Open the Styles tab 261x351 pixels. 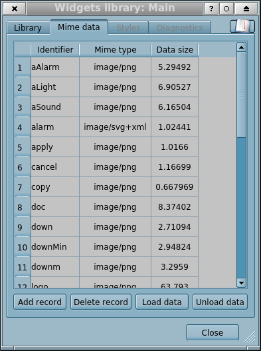(x=128, y=28)
